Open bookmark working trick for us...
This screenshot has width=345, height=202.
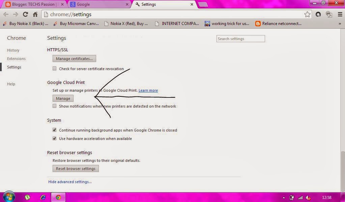tap(227, 24)
